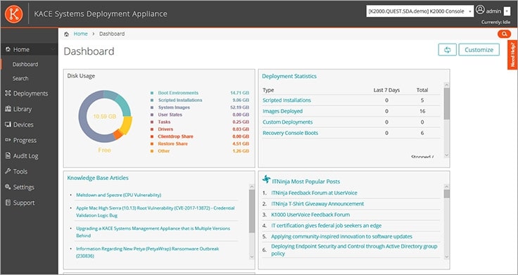The image size is (518, 275).
Task: Click the dashboard refresh icon button
Action: point(448,50)
